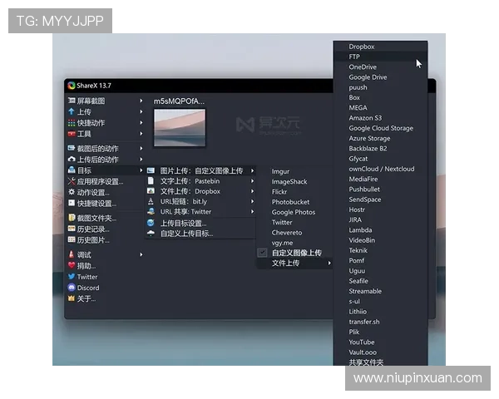Select Google Photos image uploader

coord(294,212)
